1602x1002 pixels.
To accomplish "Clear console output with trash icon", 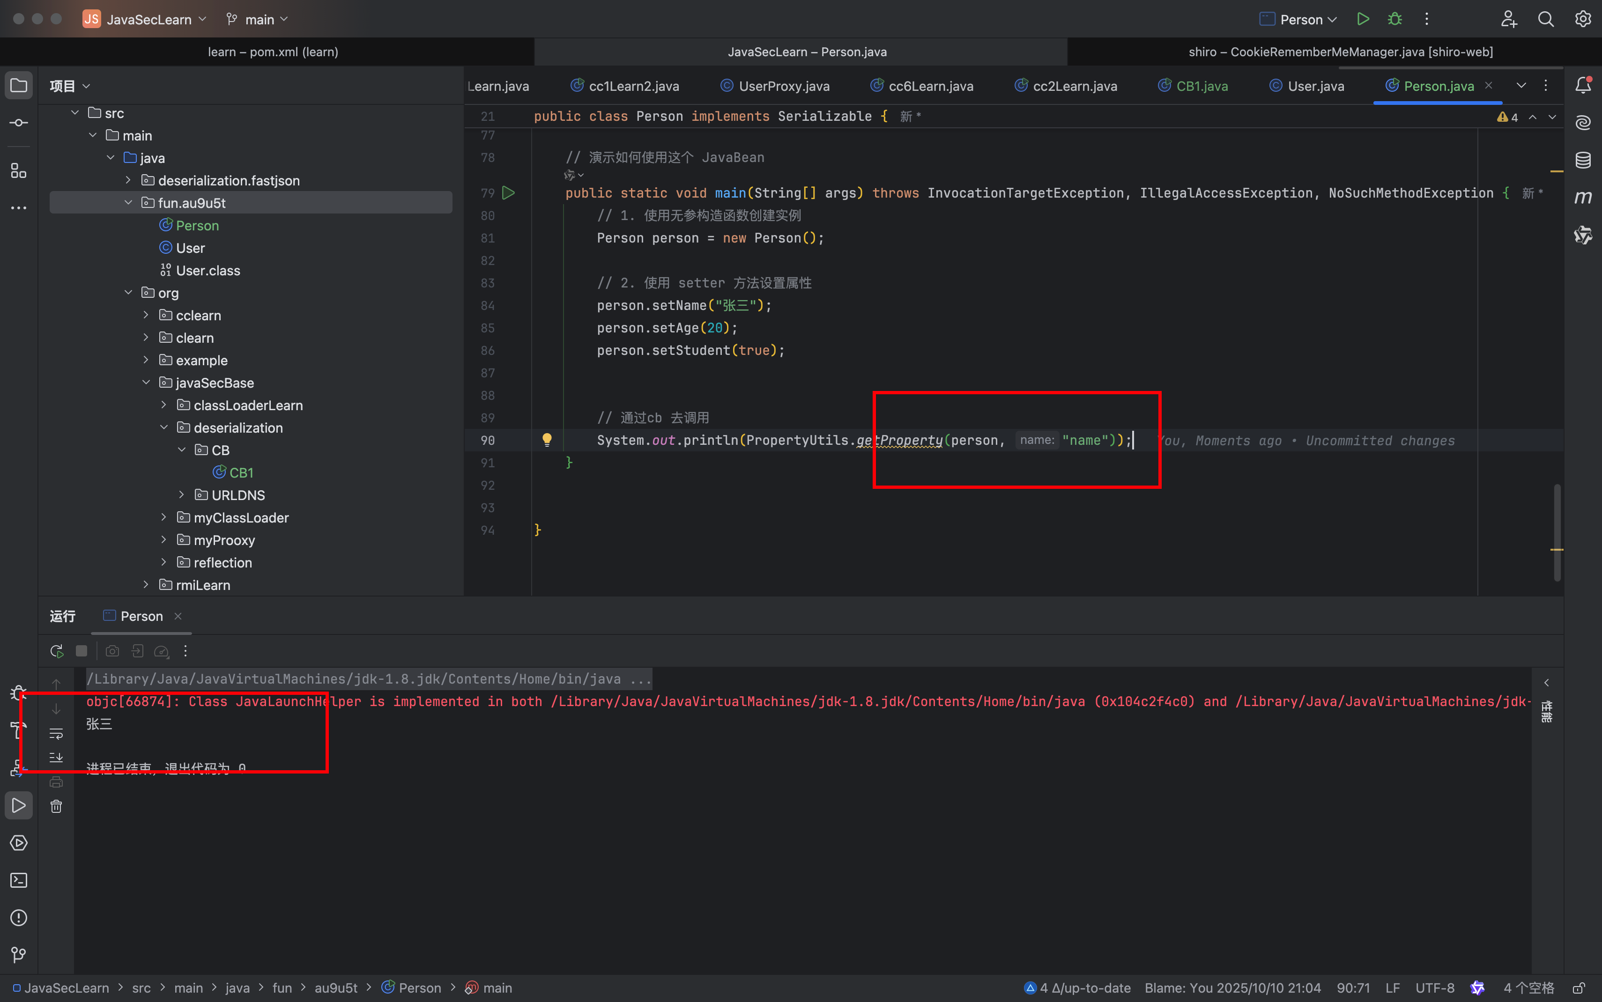I will tap(56, 806).
